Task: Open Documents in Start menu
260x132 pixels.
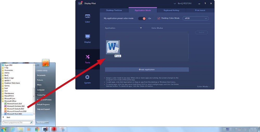Action: (41, 75)
